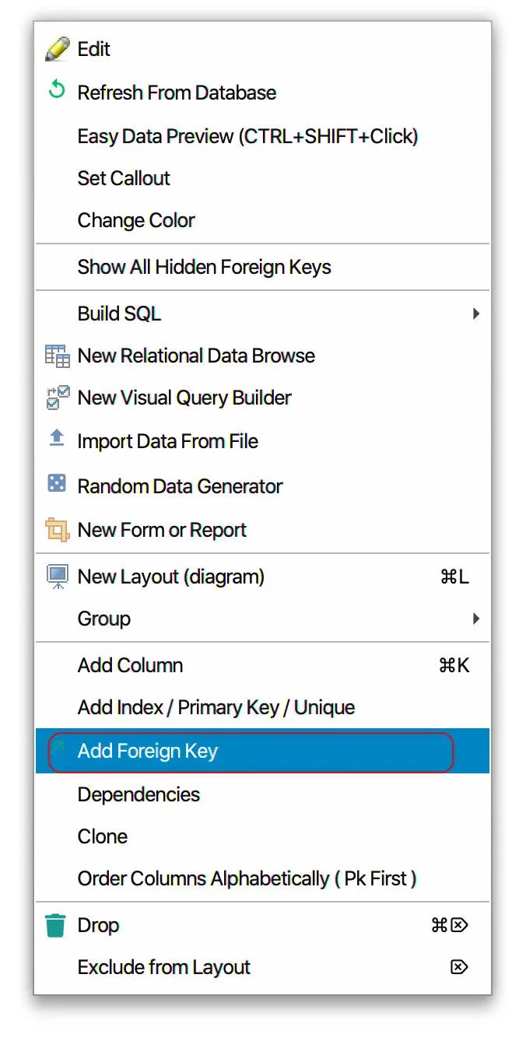Open the Dependencies menu item
Viewport: 526px width, 1041px height.
pos(139,795)
